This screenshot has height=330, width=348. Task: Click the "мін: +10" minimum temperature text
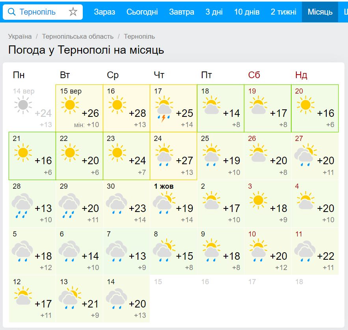pyautogui.click(x=87, y=125)
